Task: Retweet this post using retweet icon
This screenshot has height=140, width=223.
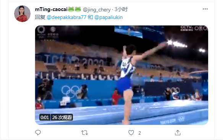Action: tap(84, 133)
